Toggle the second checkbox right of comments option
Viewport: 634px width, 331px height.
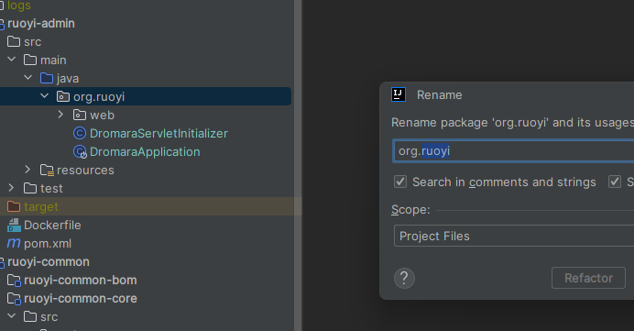(615, 182)
